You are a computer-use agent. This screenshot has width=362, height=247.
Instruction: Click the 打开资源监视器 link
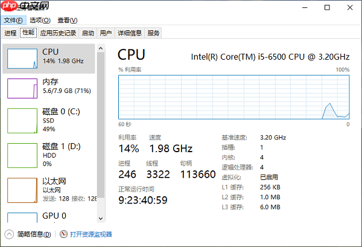point(91,234)
